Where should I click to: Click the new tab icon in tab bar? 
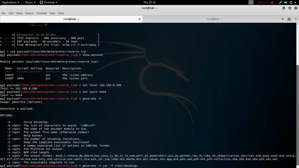coord(289,19)
